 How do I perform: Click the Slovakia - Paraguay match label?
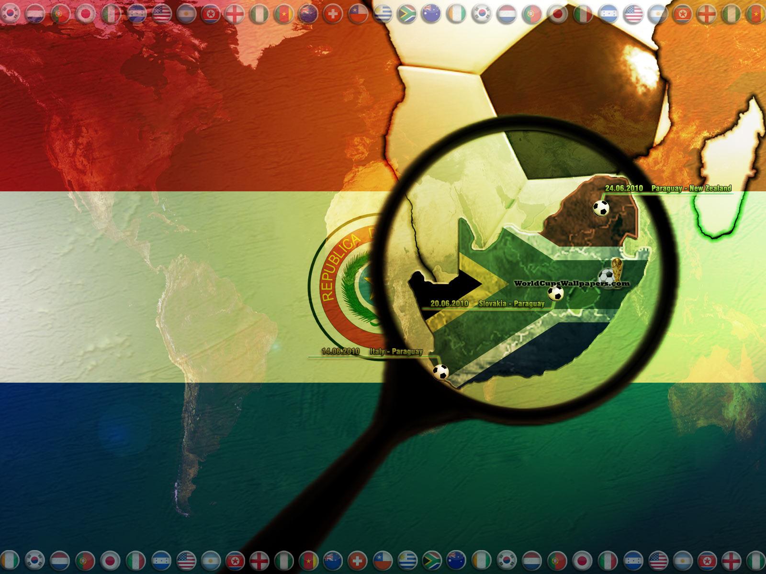coord(511,303)
